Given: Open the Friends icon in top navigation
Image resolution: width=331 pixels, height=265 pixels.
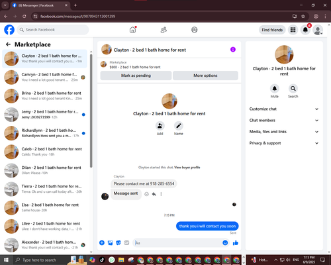Looking at the screenshot, I should pos(164,30).
